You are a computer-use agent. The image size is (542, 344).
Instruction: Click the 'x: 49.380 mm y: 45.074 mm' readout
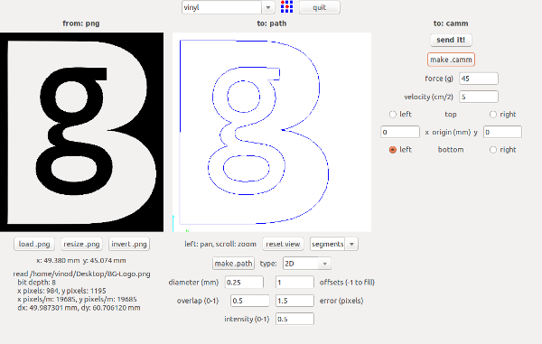pyautogui.click(x=81, y=260)
